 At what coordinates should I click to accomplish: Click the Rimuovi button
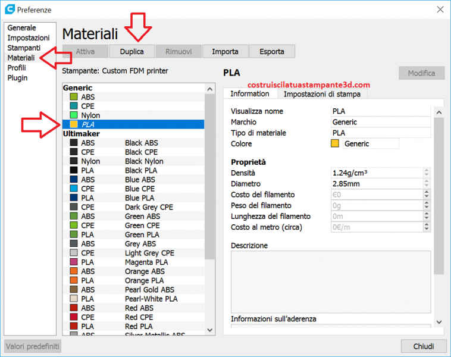click(178, 52)
